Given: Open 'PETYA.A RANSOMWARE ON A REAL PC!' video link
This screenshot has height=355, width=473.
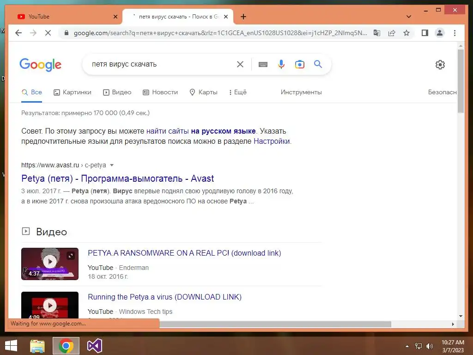Looking at the screenshot, I should pos(184,253).
